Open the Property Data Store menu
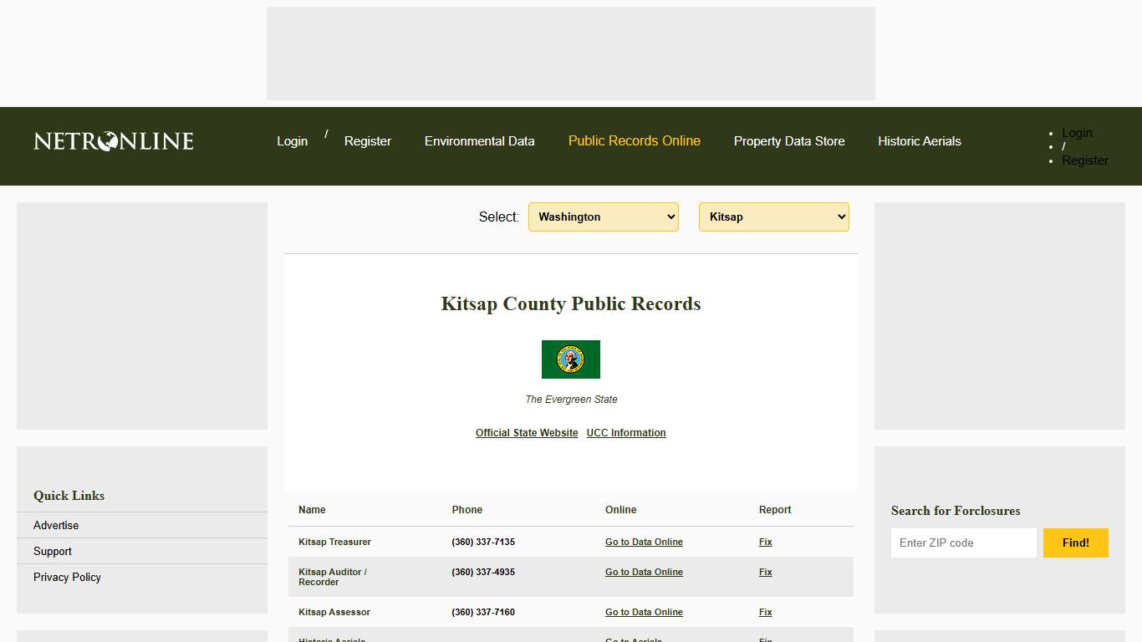This screenshot has height=642, width=1142. pyautogui.click(x=789, y=141)
